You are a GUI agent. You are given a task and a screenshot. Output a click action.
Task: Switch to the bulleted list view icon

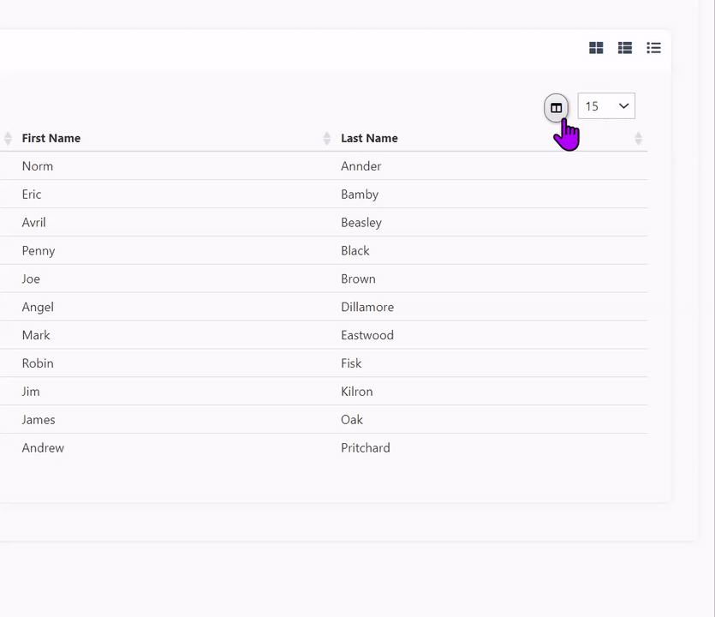[653, 47]
